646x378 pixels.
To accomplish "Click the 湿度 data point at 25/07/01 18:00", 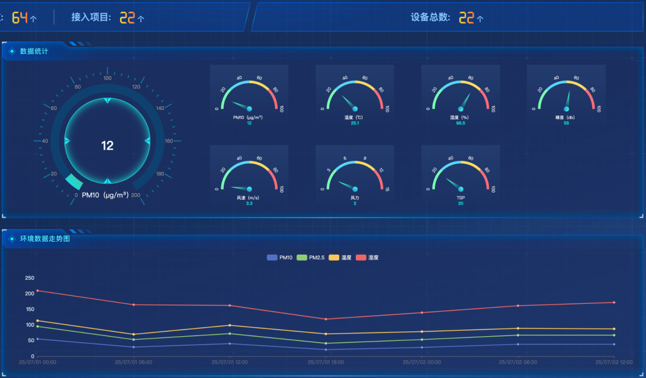I will (x=326, y=319).
